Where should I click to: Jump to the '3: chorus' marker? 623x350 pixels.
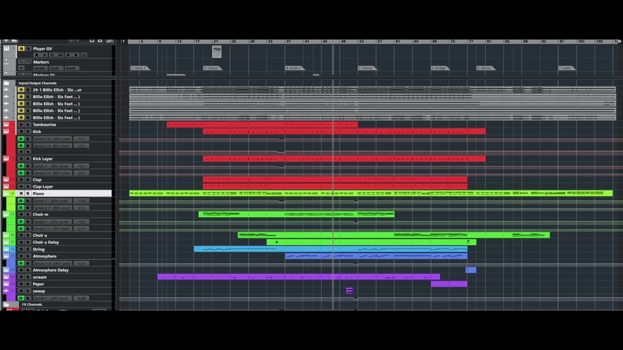click(212, 68)
